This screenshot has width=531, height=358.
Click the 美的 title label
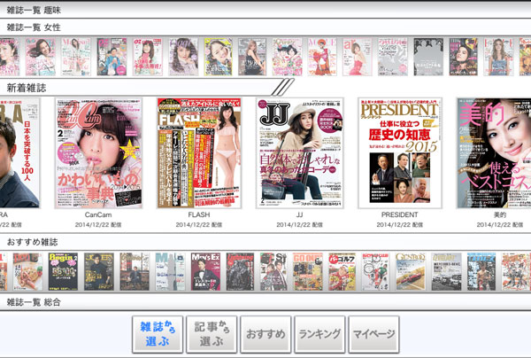pos(500,214)
